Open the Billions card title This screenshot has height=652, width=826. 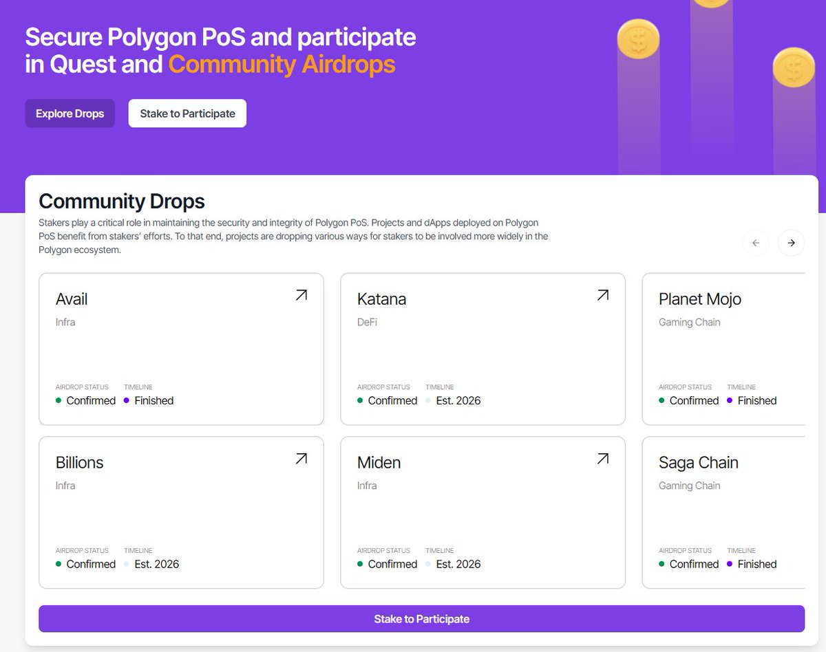80,463
